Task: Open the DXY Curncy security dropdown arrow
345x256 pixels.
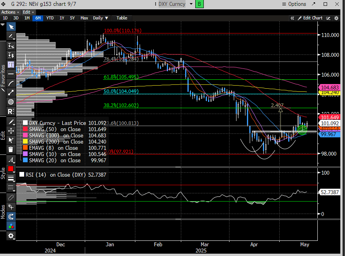Action: pyautogui.click(x=191, y=4)
